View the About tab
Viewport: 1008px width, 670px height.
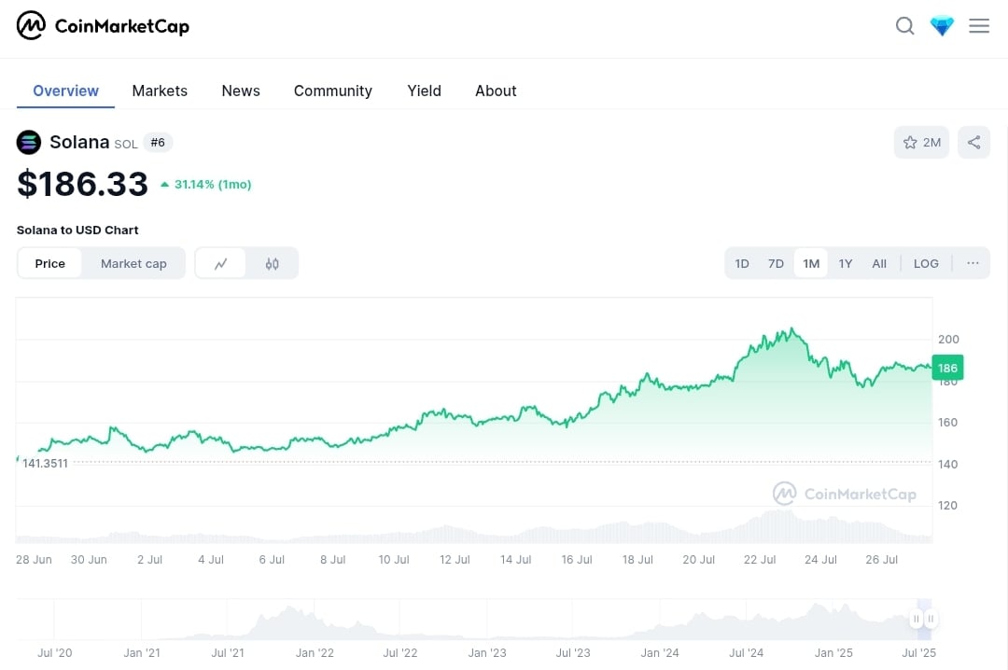tap(496, 91)
